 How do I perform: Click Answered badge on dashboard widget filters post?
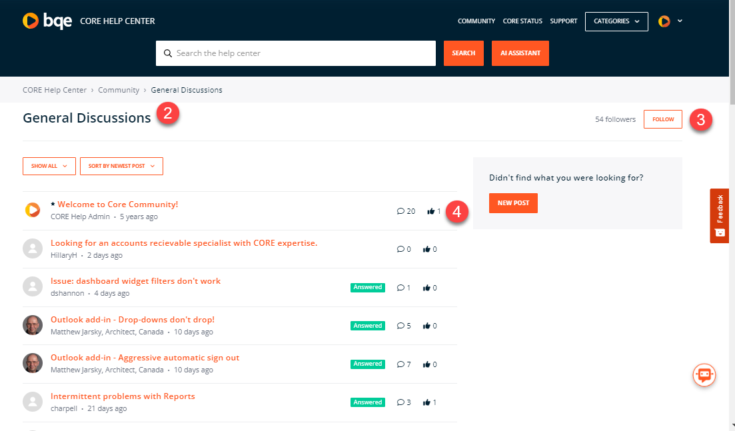(368, 288)
